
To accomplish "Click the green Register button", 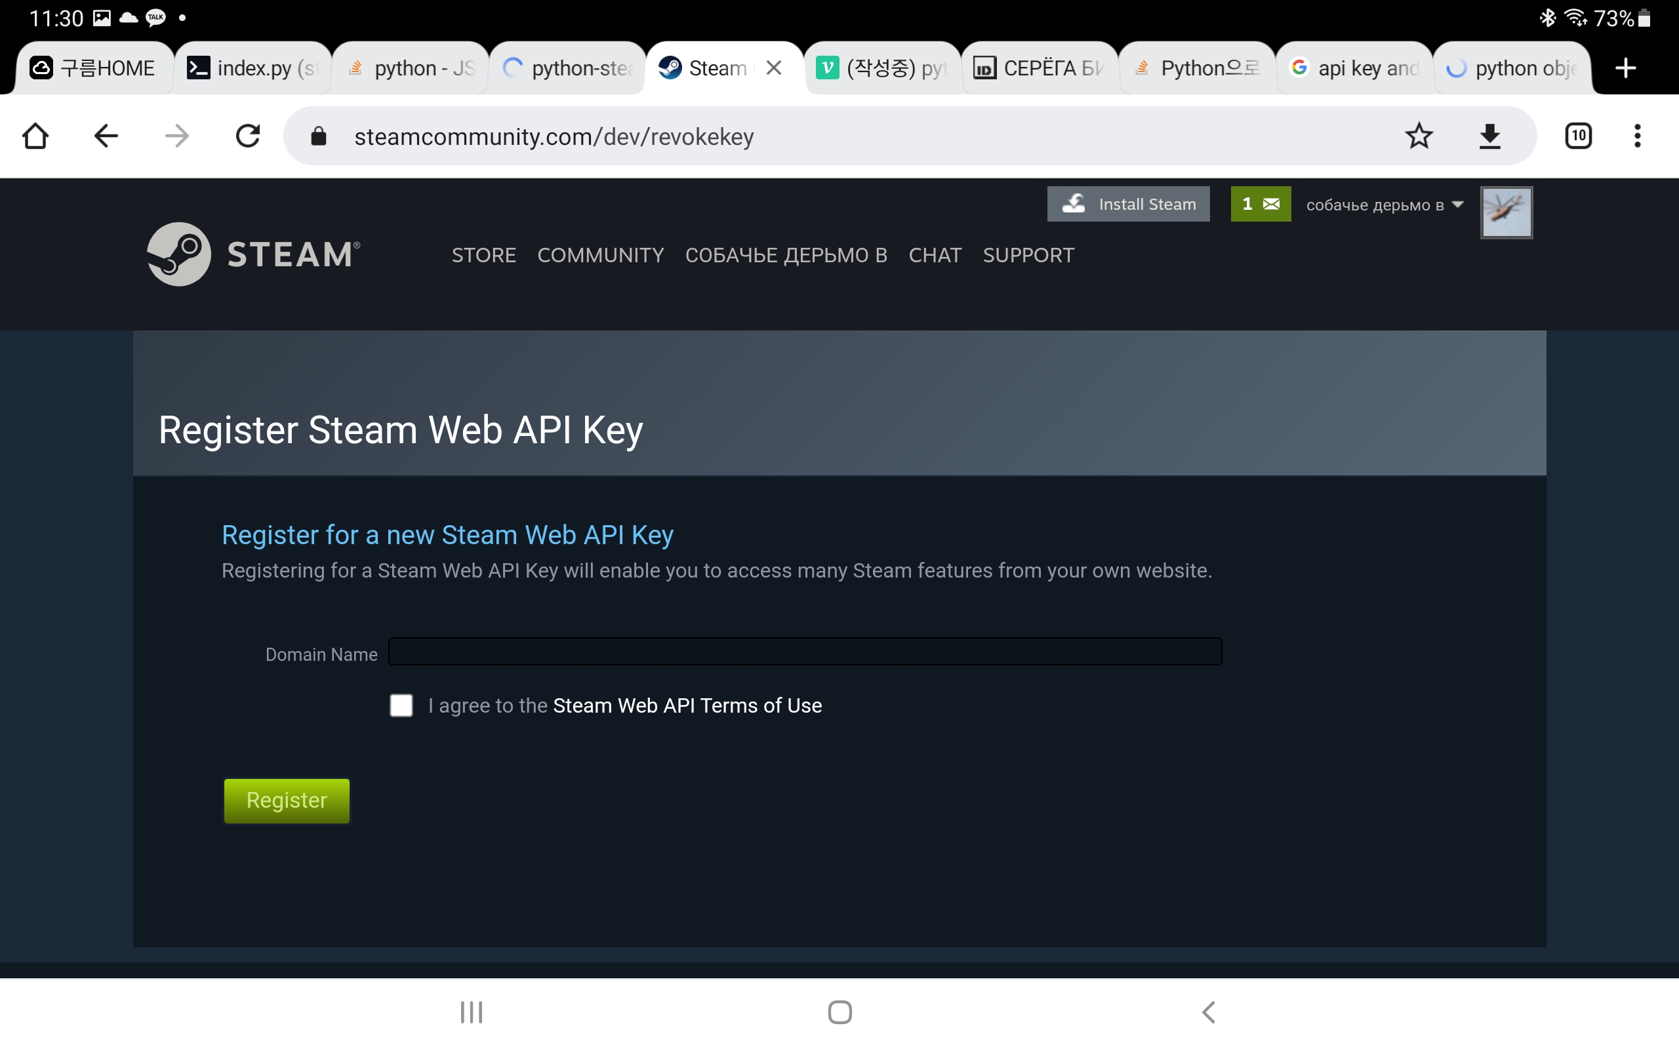I will pos(287,801).
